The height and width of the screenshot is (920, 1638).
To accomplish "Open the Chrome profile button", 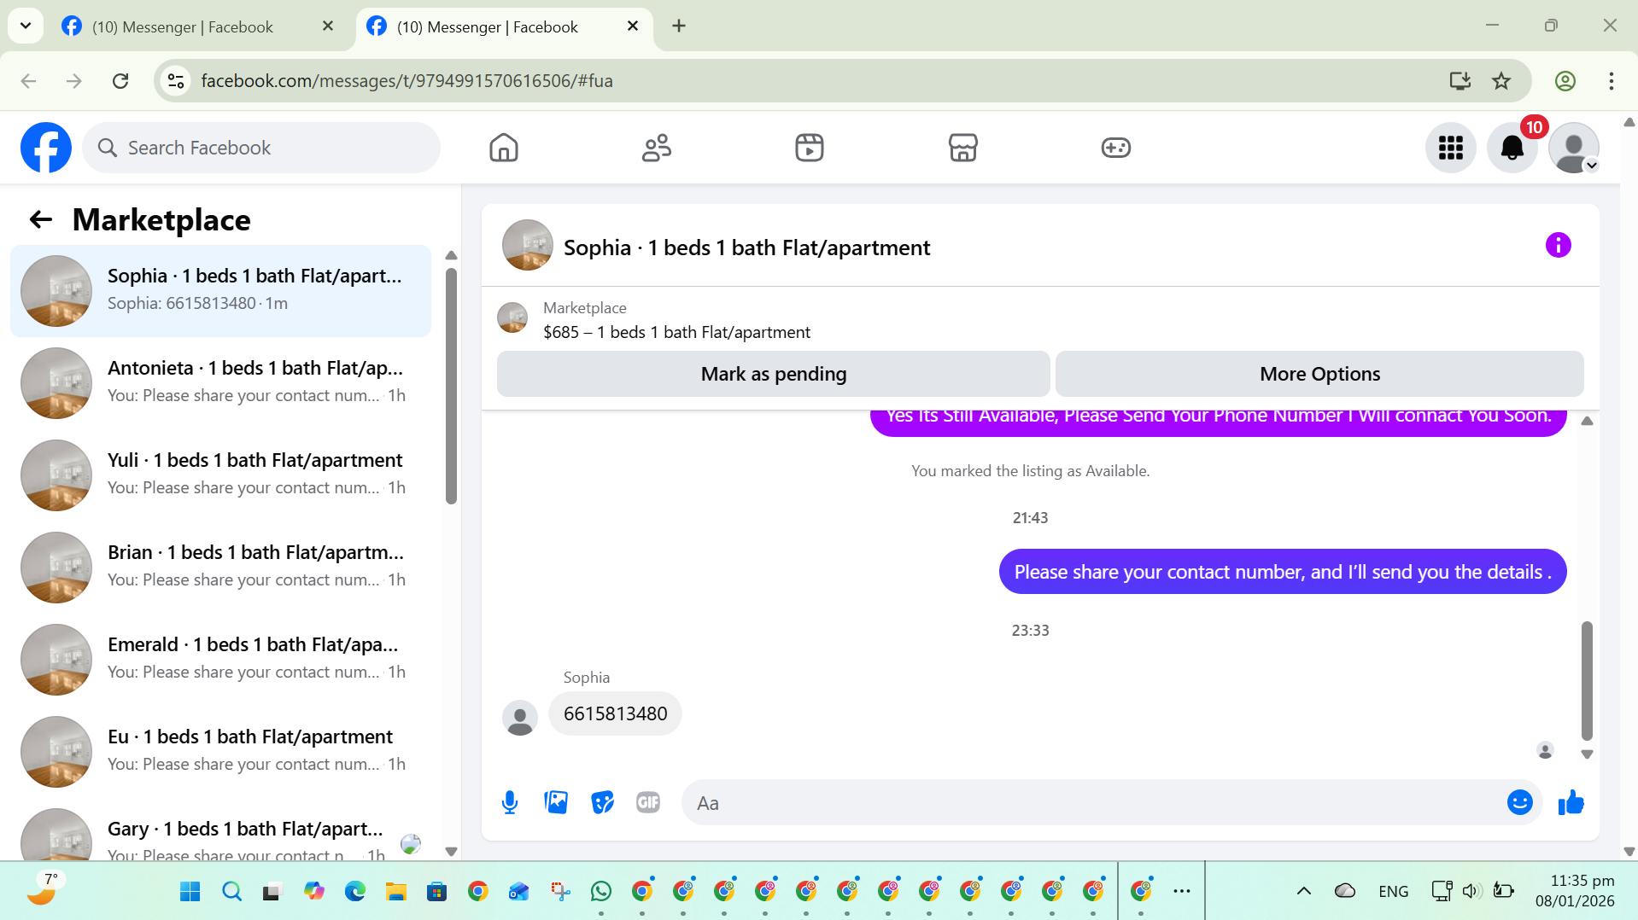I will (x=1565, y=81).
